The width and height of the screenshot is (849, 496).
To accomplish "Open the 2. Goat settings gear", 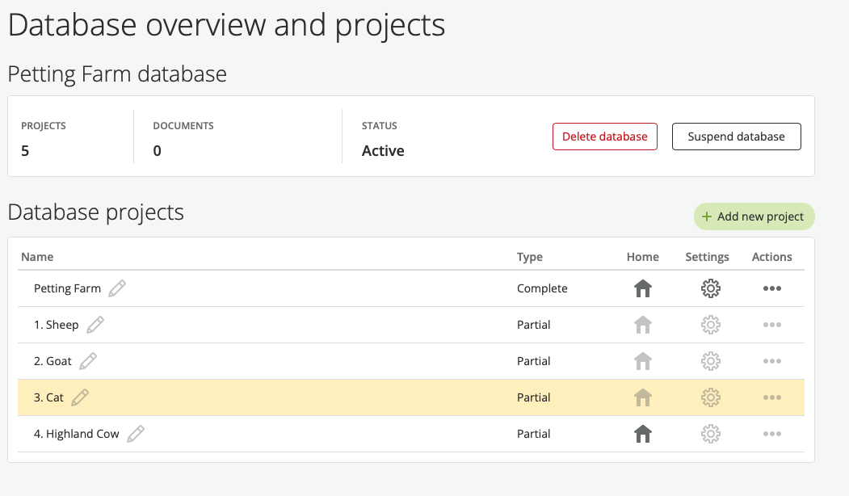I will [710, 361].
